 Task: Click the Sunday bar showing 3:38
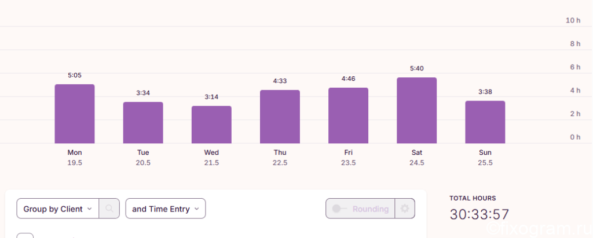(485, 122)
